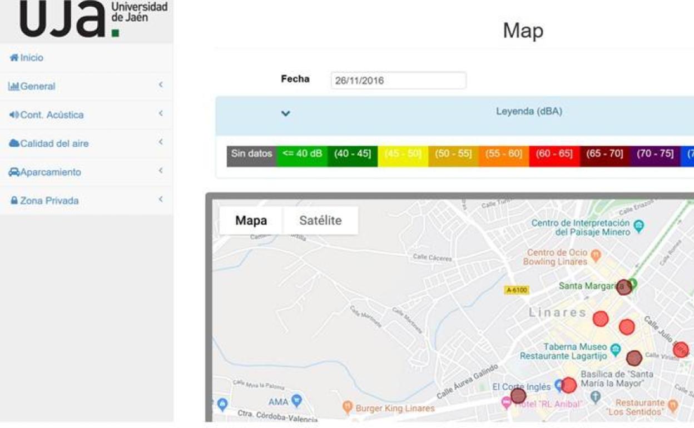Viewport: 694px width, 428px height.
Task: Open the Calidad del aire menu item
Action: 54,143
